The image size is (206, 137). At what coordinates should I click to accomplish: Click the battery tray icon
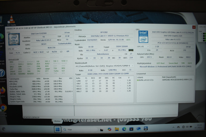tap(191, 127)
